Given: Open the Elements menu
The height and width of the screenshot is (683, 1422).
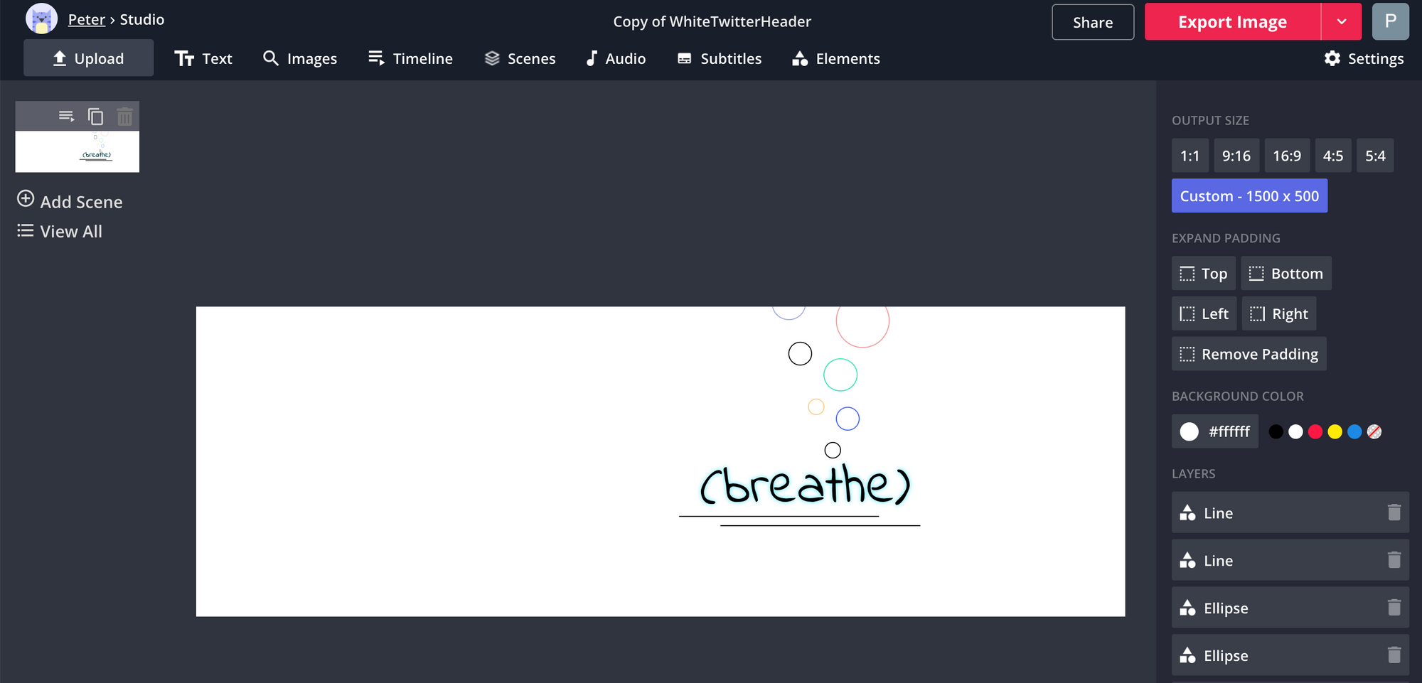Looking at the screenshot, I should point(836,58).
